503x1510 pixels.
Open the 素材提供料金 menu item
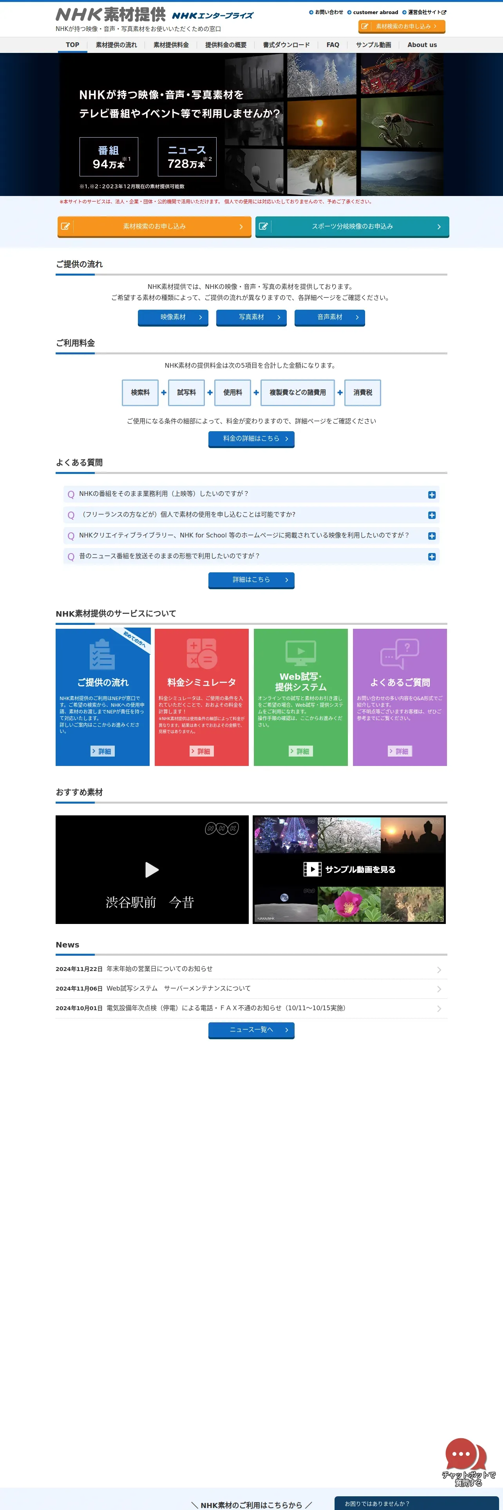171,45
